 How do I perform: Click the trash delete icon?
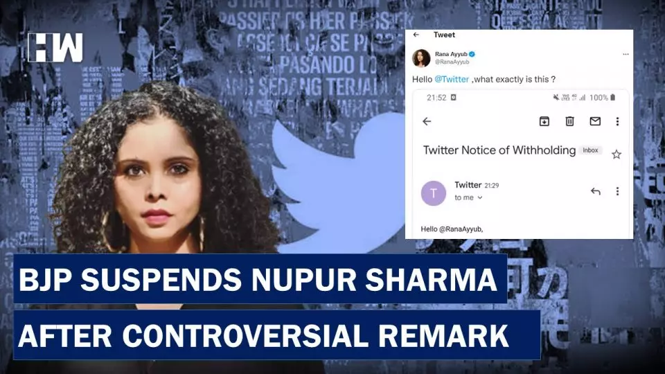[x=569, y=121]
